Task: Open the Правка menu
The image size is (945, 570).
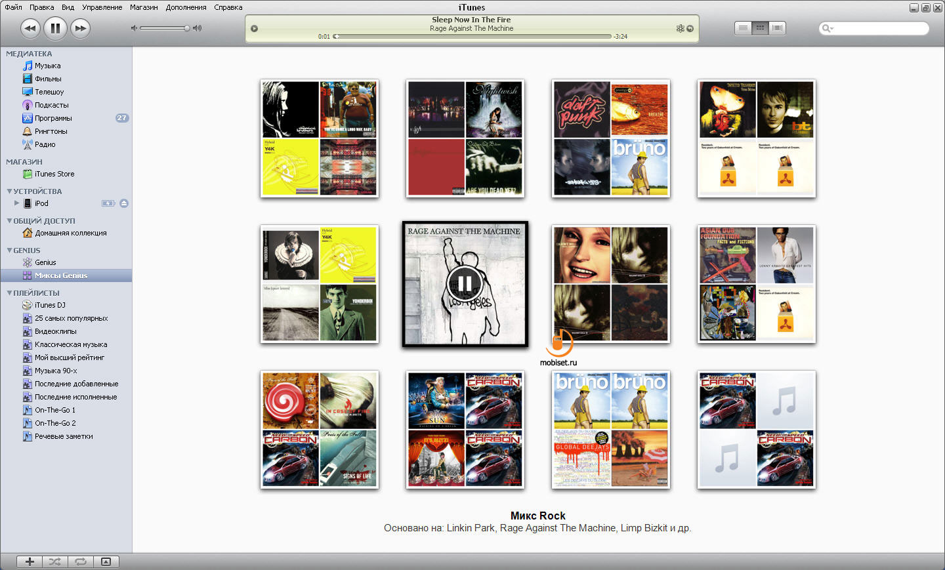Action: pyautogui.click(x=42, y=7)
